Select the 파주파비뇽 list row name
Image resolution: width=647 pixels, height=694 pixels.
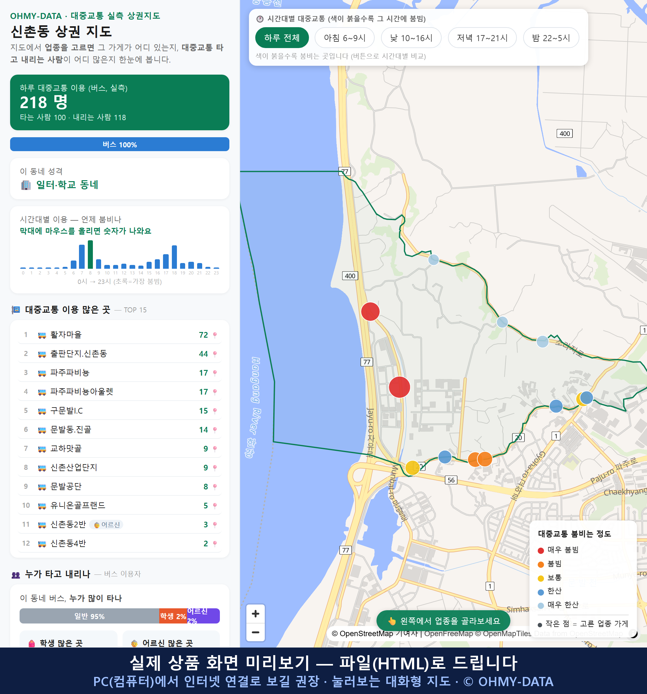(x=70, y=372)
